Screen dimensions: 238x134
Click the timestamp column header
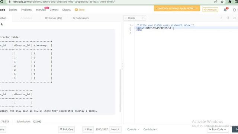[x=40, y=45]
